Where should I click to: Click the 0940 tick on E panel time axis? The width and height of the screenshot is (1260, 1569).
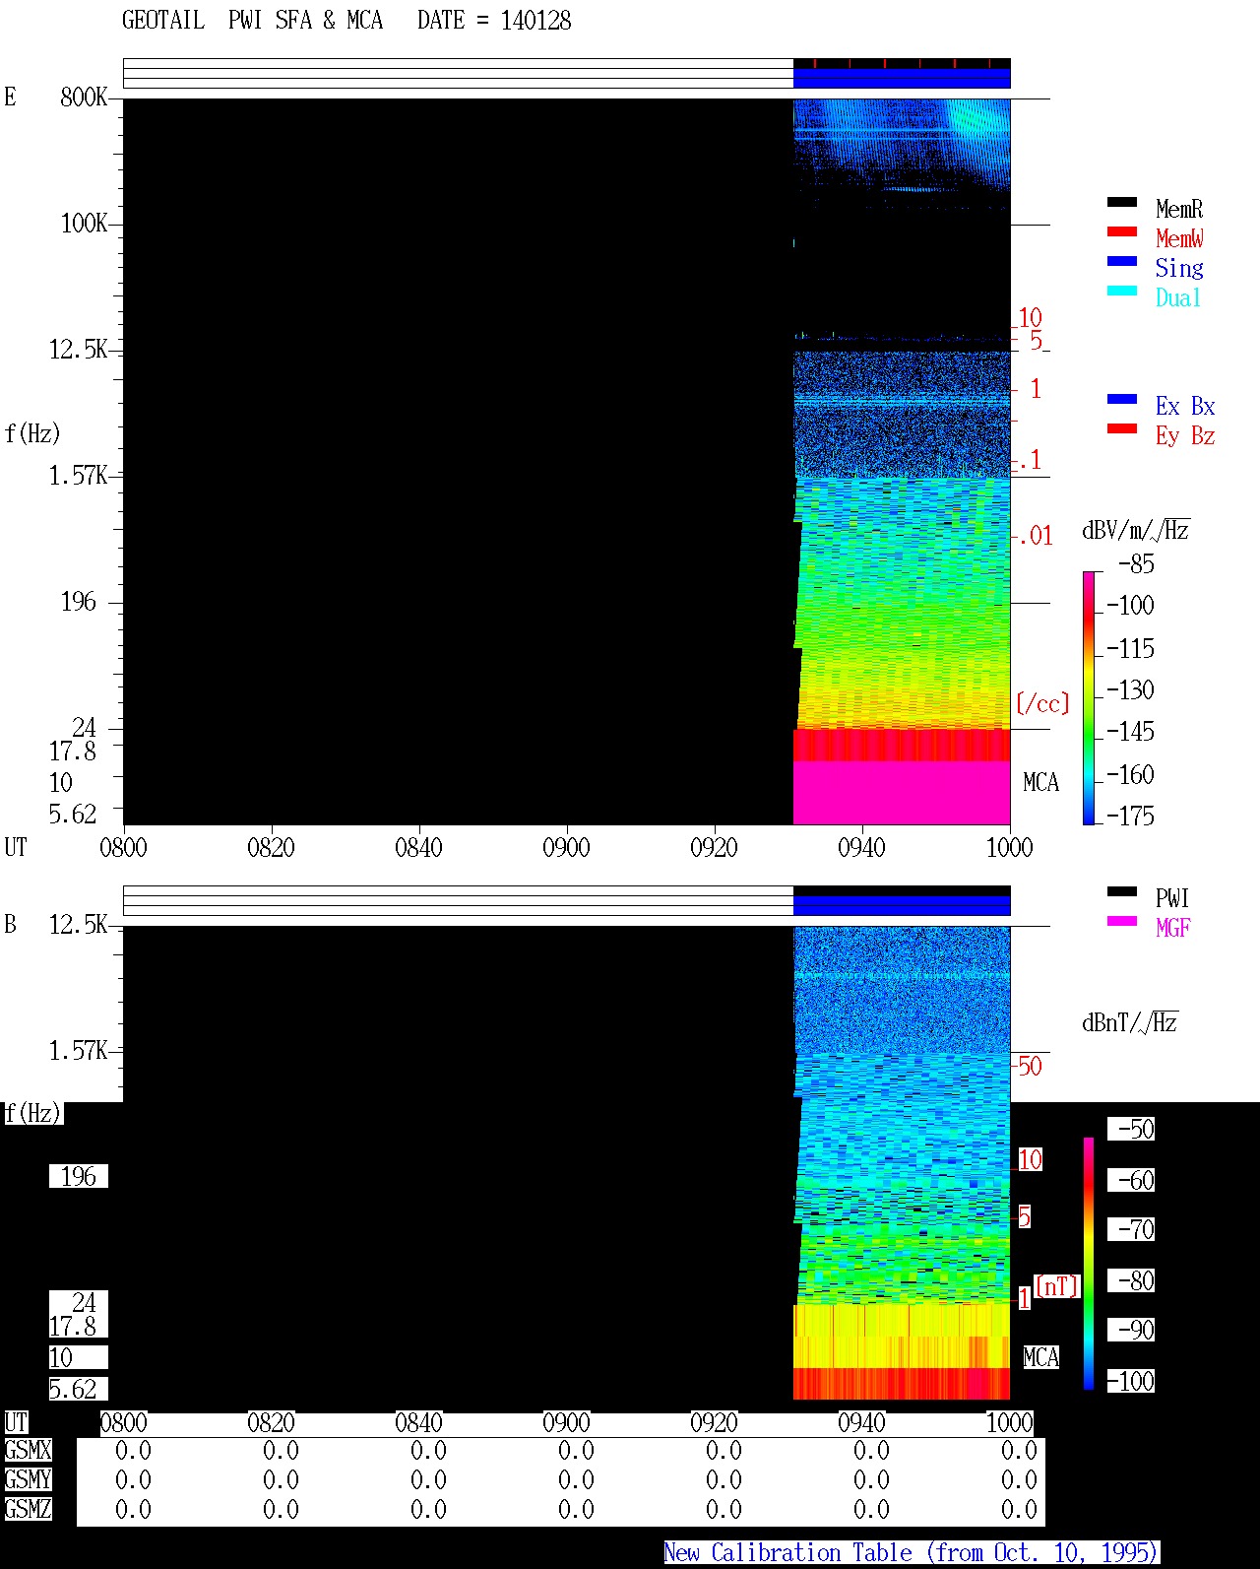tap(861, 847)
